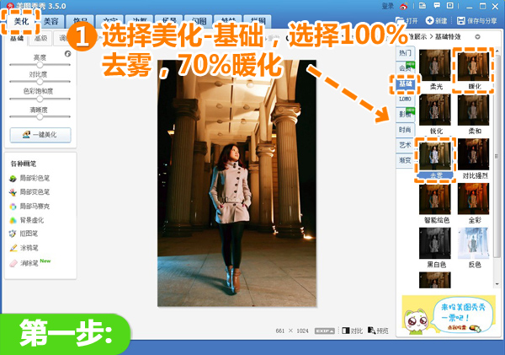Viewport: 505px width, 355px height.
Task: Minimize the 美图秀秀 window
Action: (470, 6)
